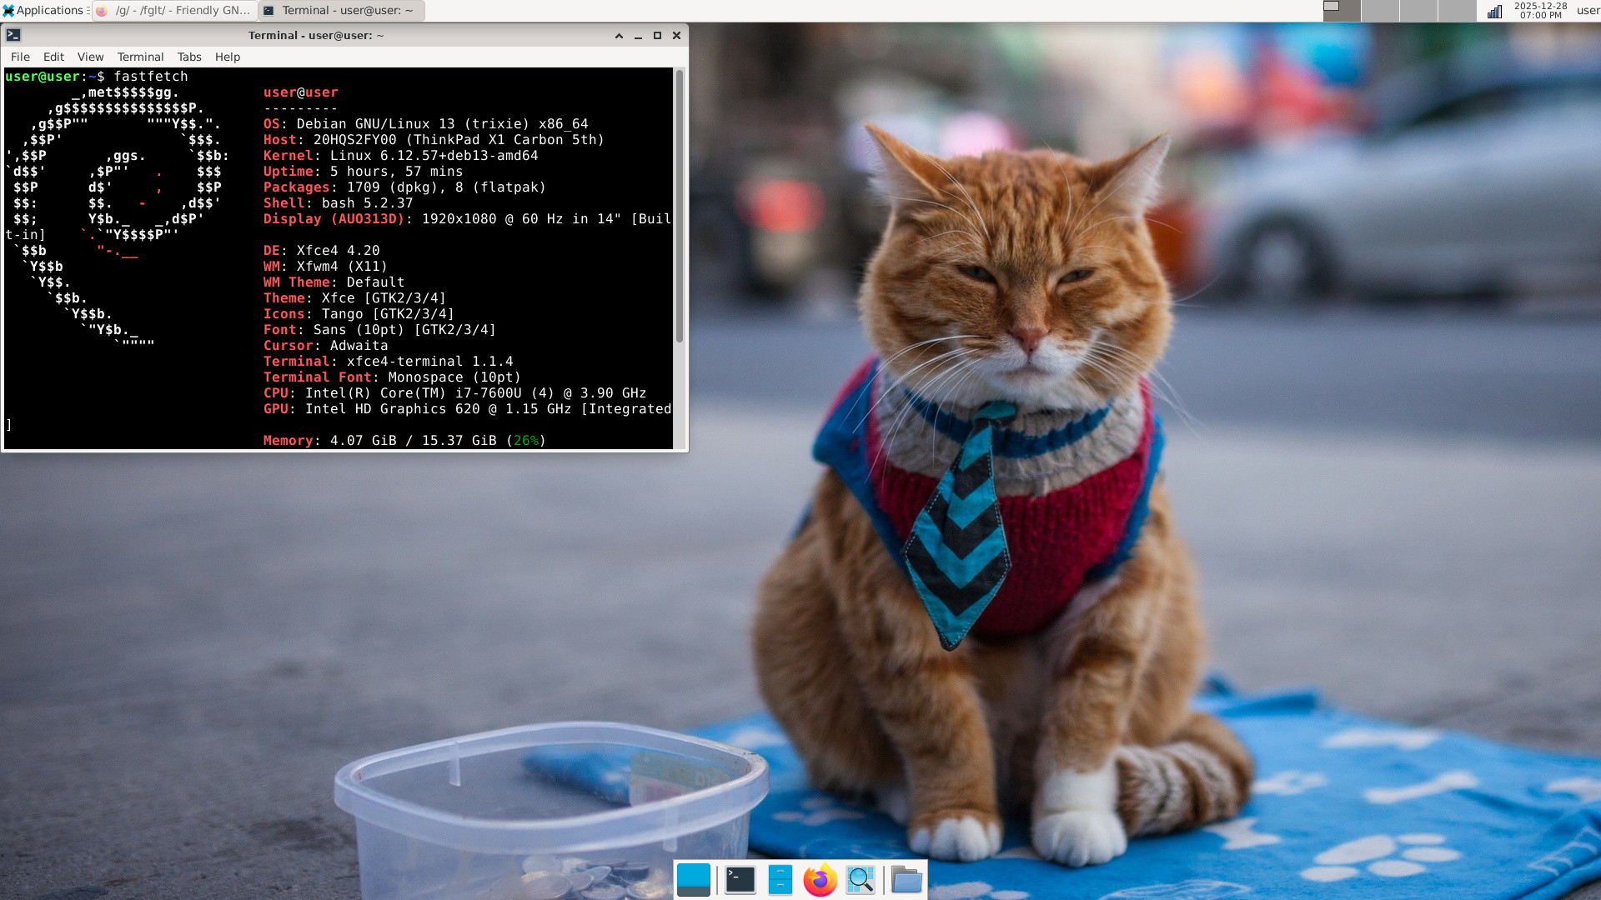Click the terminal icon in window titlebar

(x=13, y=35)
